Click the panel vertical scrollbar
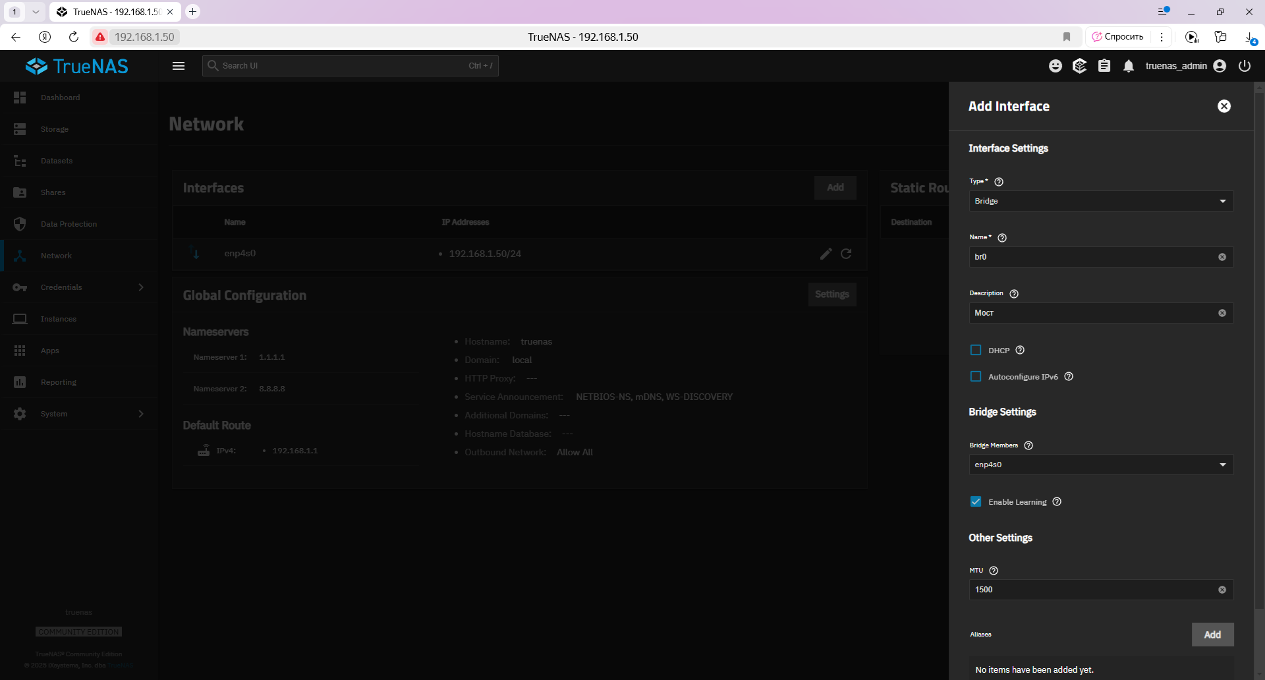Screen dimensions: 1265x680 click(x=1260, y=349)
